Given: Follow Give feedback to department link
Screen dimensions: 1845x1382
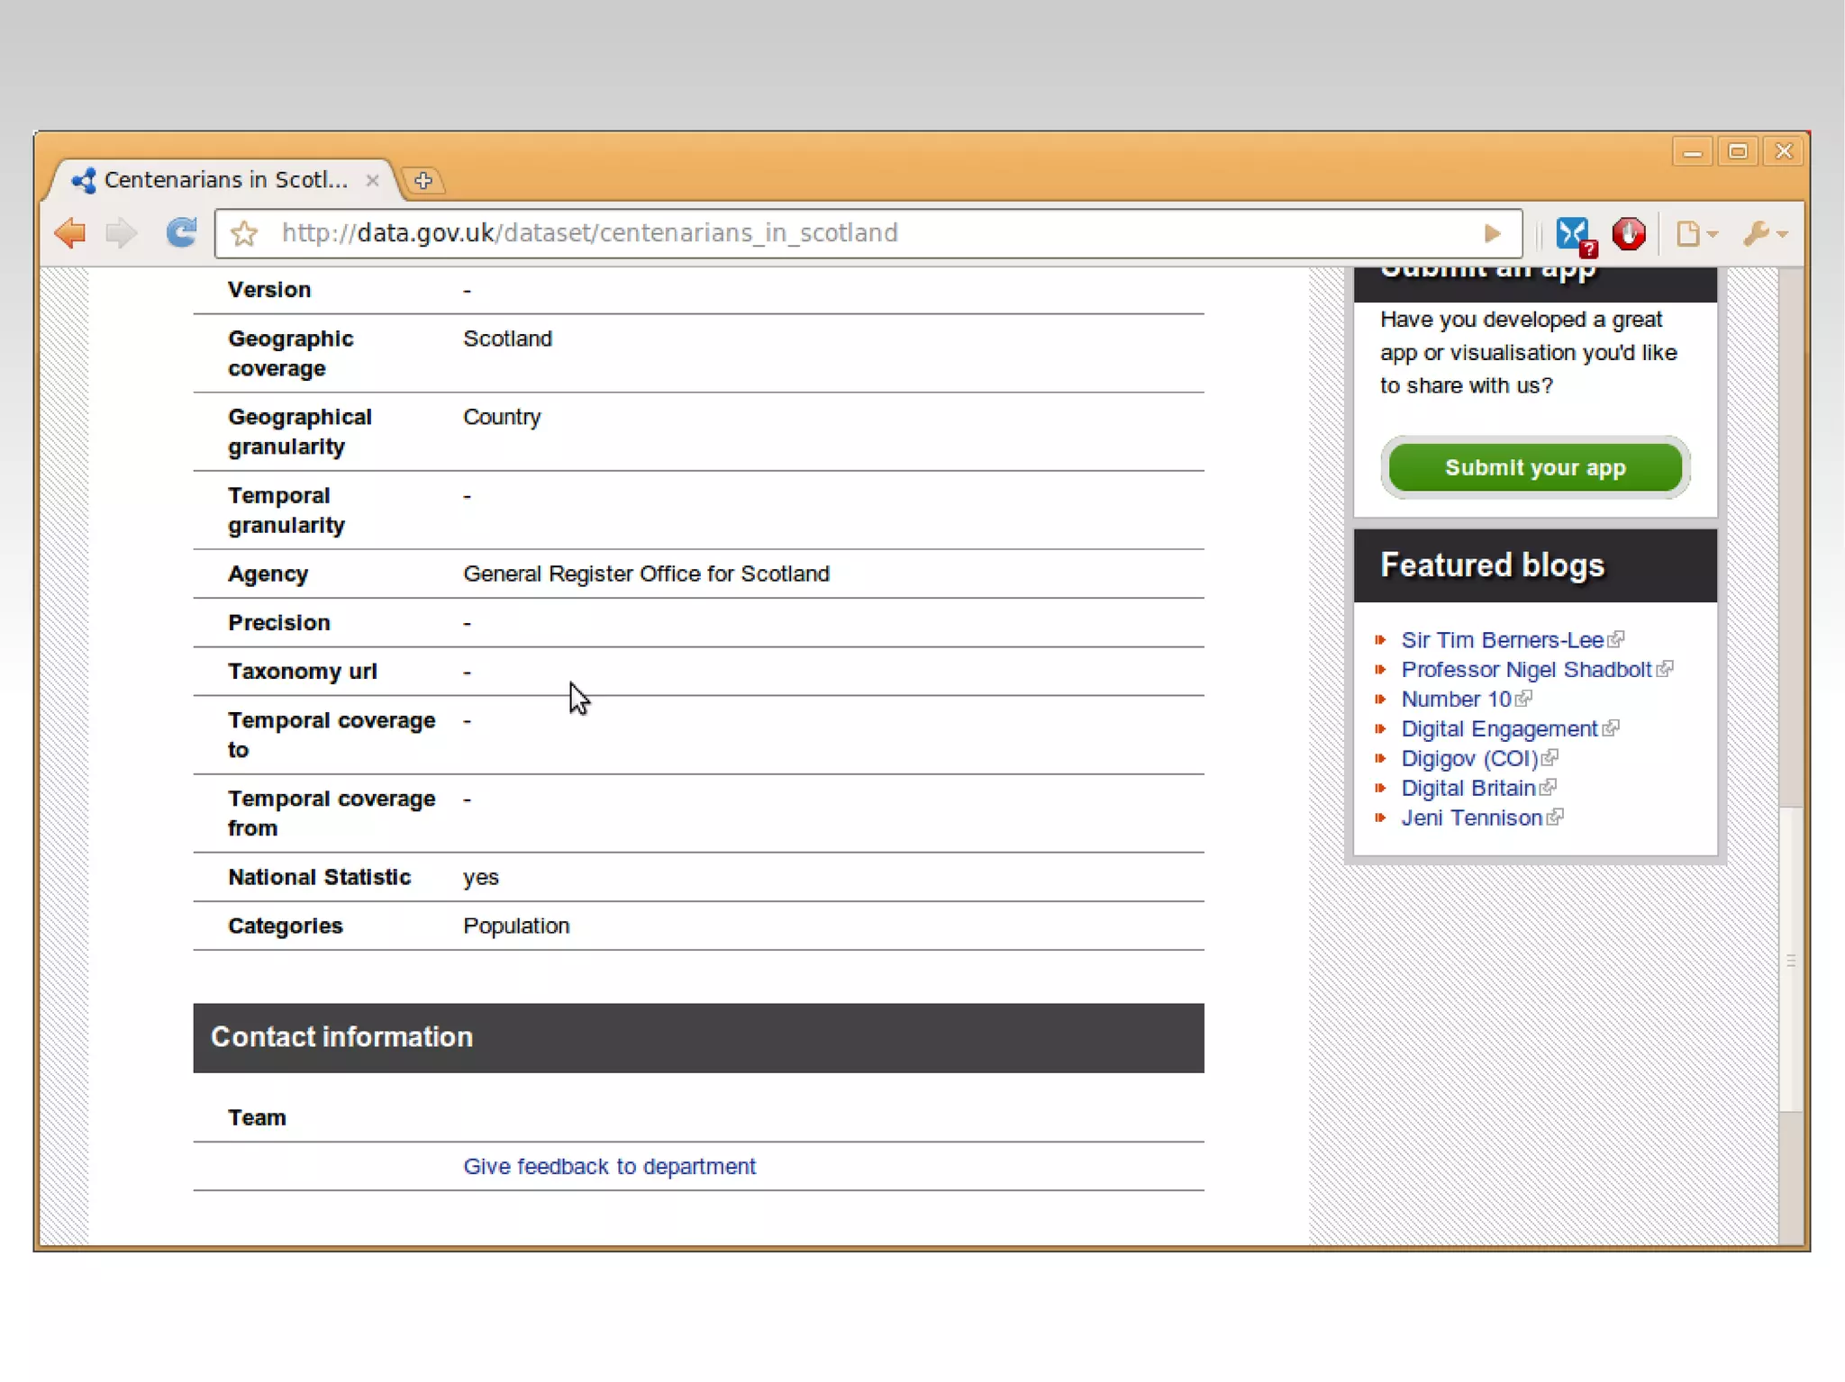Looking at the screenshot, I should [609, 1166].
